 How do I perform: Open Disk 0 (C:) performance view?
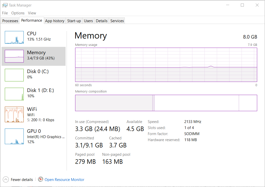14,75
